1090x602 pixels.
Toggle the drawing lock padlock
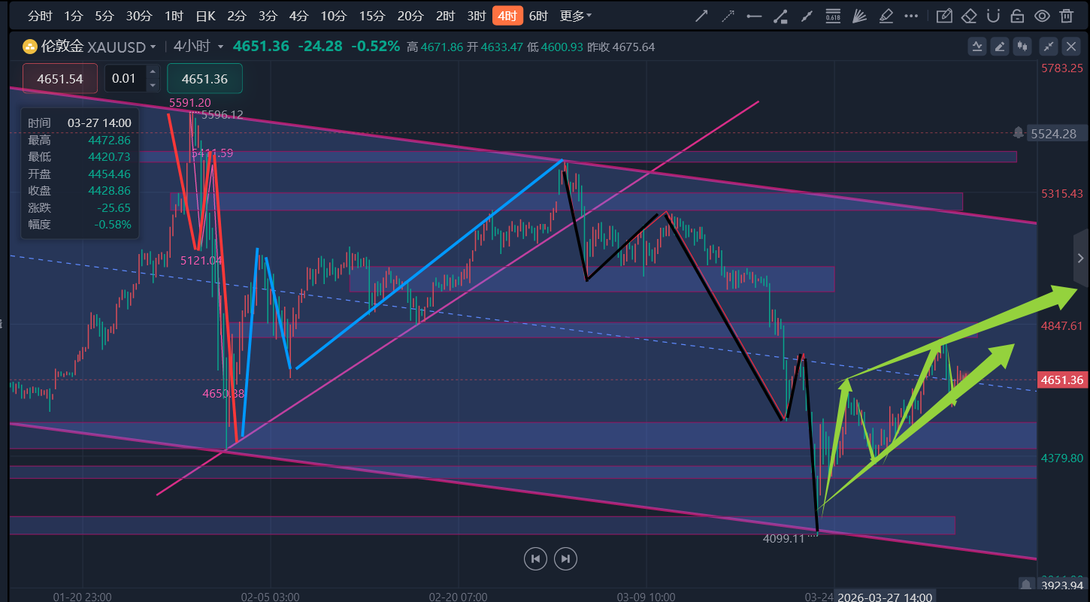click(1017, 16)
